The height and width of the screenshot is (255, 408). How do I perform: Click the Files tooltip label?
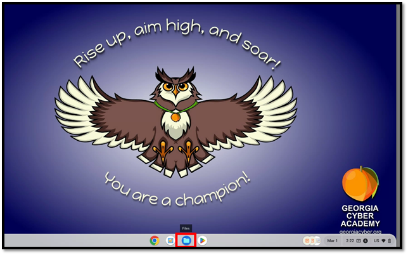186,228
